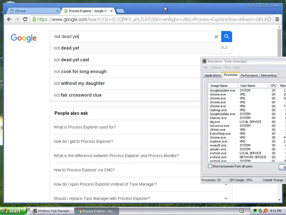
Task: Select the alg.exe process row
Action: [247, 122]
